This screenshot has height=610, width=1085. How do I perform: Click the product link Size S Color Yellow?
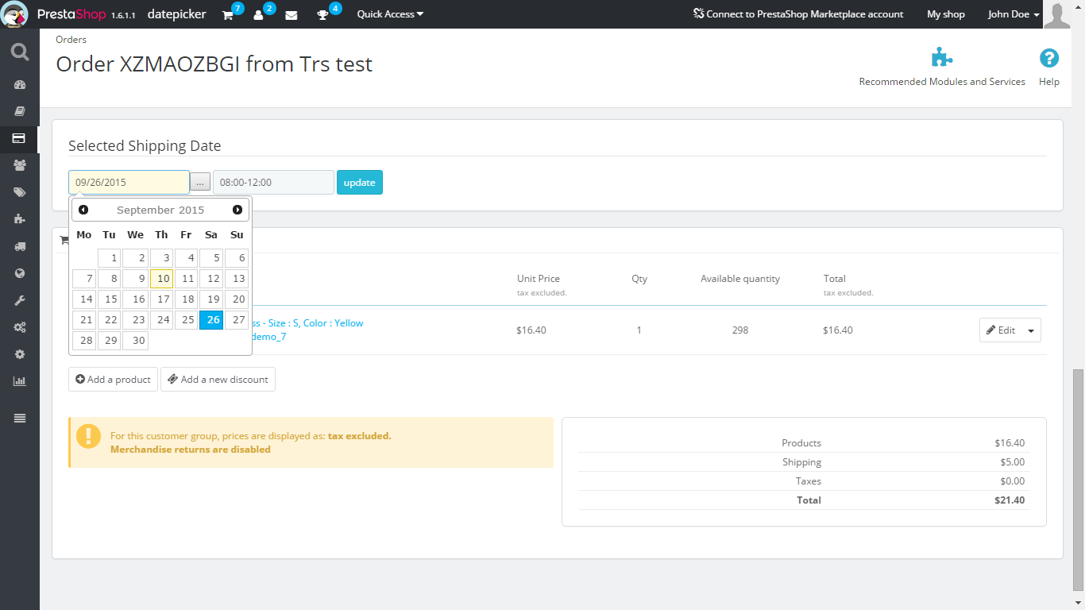(x=307, y=323)
